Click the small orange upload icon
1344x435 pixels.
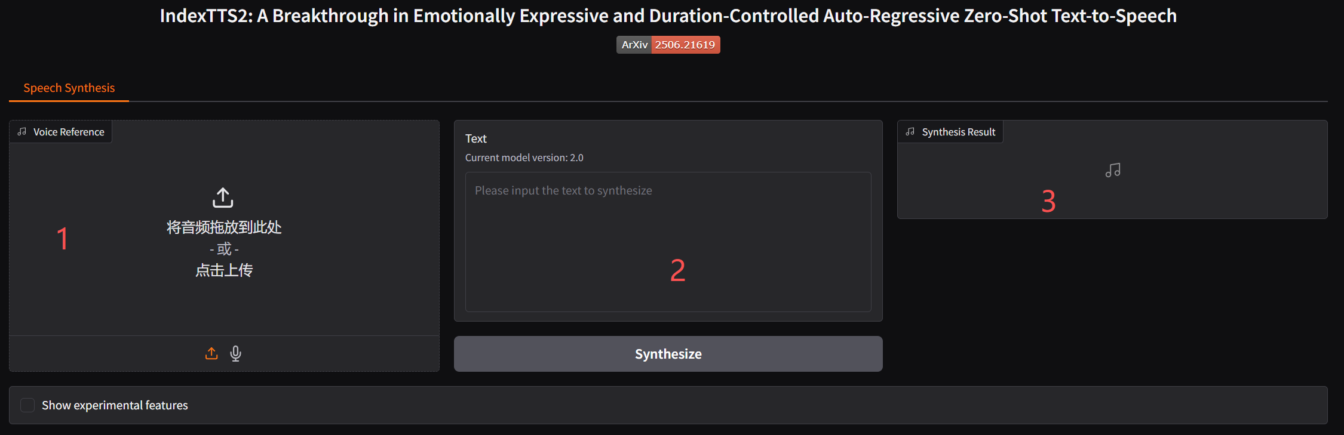tap(211, 354)
